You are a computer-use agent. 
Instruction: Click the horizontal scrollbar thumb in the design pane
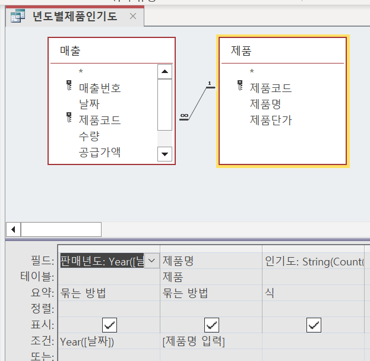61,229
